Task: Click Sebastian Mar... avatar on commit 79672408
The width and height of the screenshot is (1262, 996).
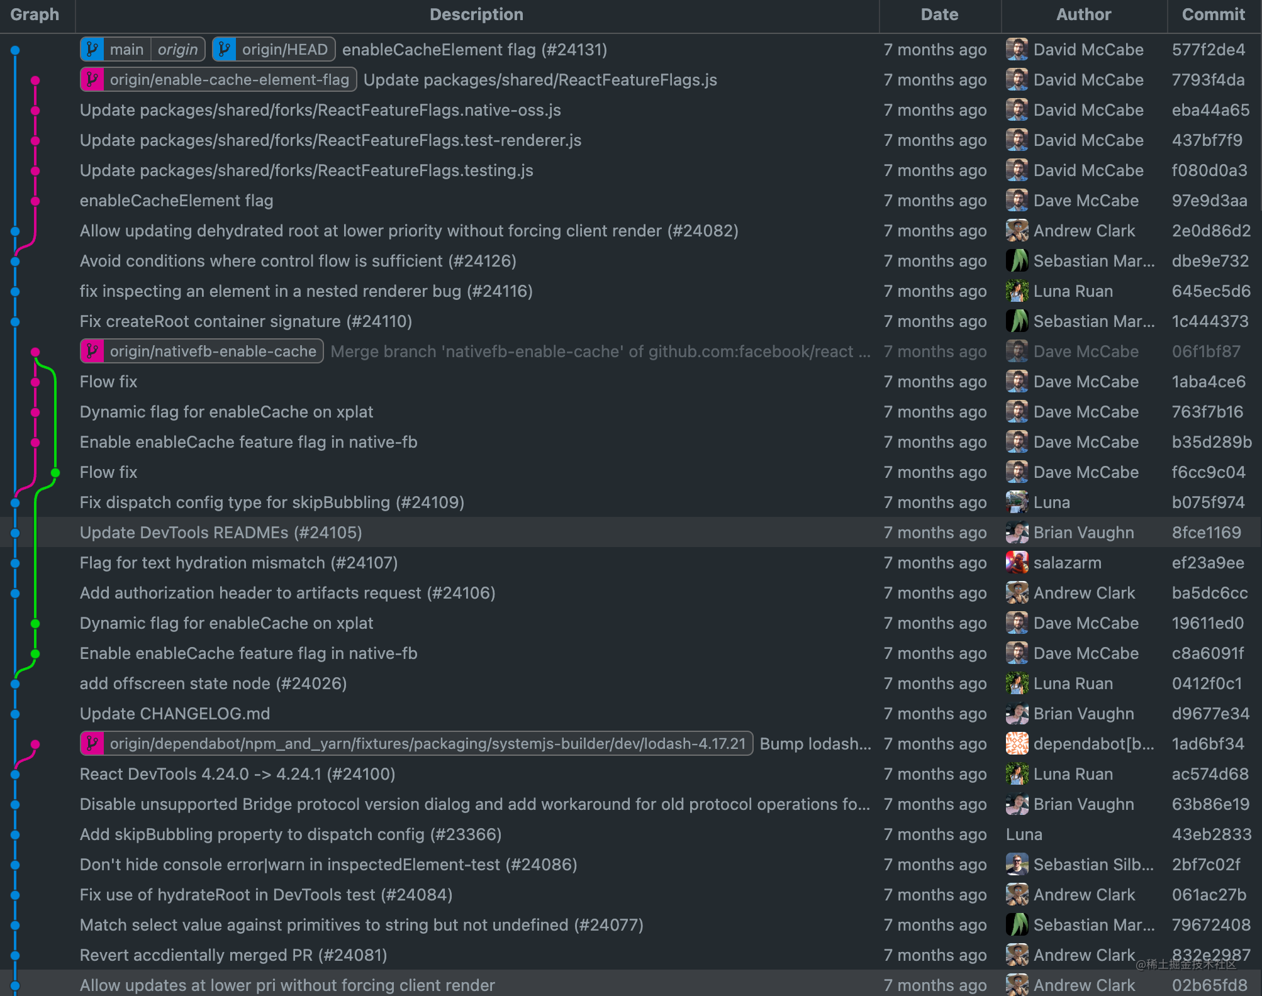Action: [1017, 925]
